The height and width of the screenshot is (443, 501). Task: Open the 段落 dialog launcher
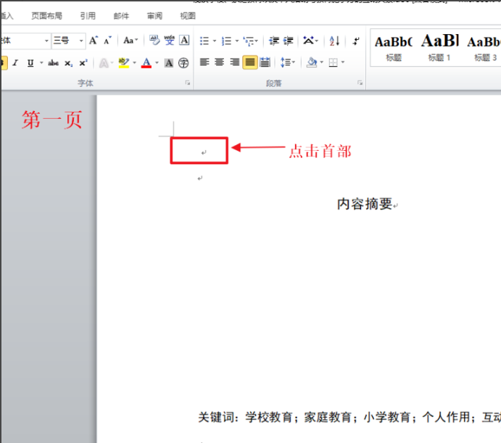click(360, 83)
